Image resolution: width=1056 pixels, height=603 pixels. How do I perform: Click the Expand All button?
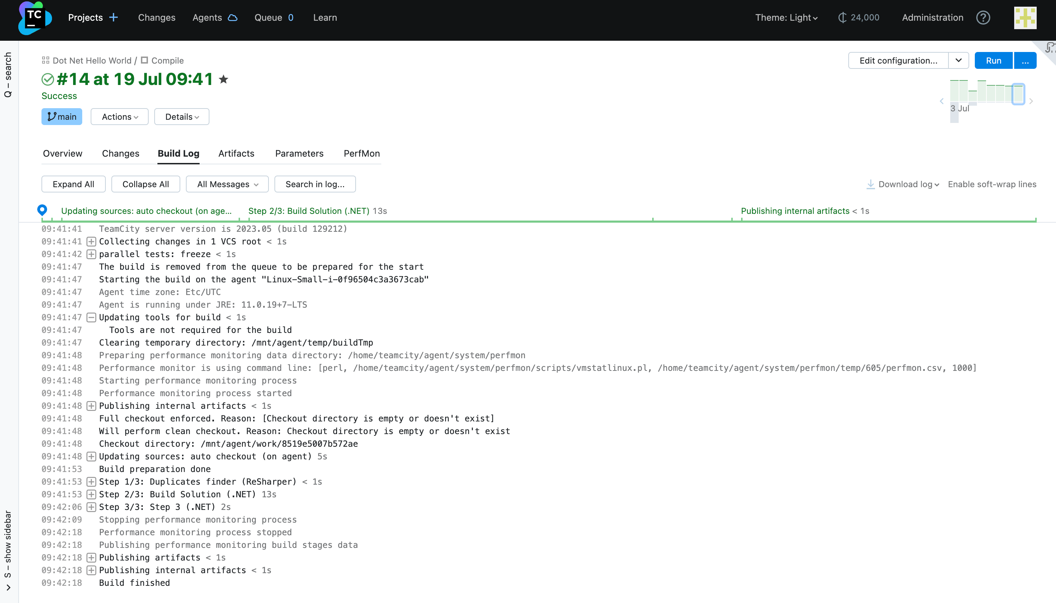(73, 184)
